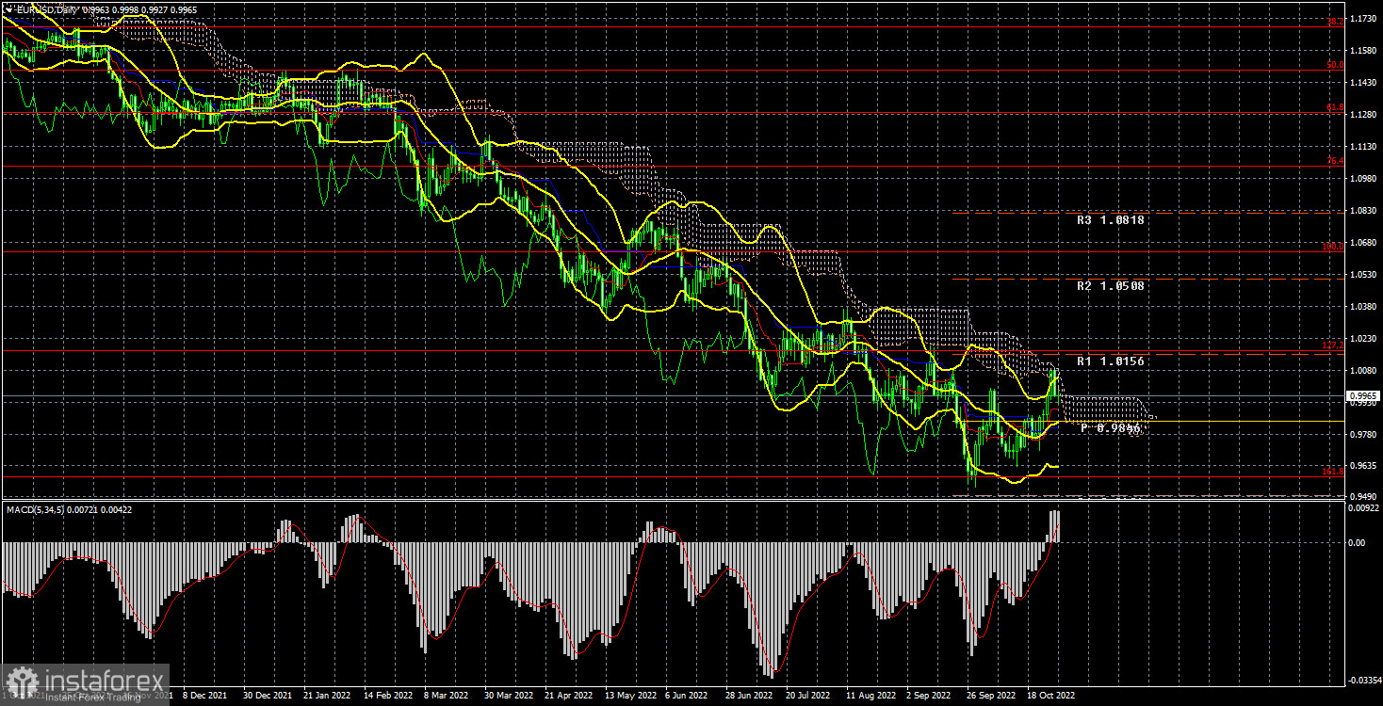Image resolution: width=1383 pixels, height=706 pixels.
Task: Click the 13 May 2022 date label
Action: point(629,696)
